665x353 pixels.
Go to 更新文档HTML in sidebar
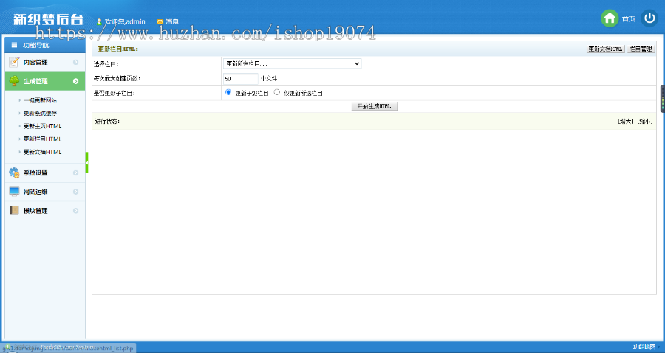pos(42,152)
